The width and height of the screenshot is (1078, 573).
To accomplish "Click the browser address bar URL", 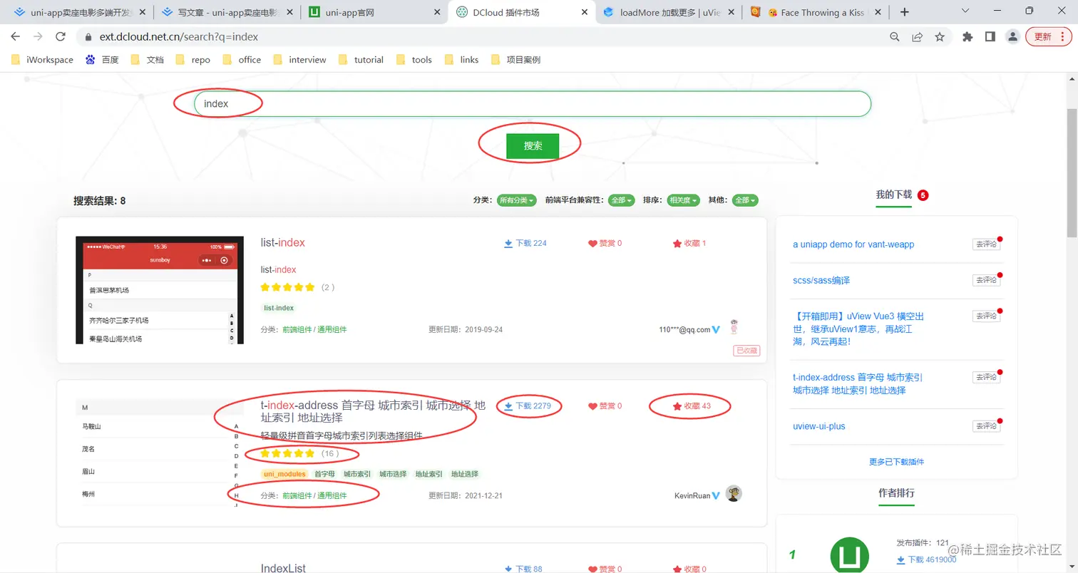I will point(178,37).
